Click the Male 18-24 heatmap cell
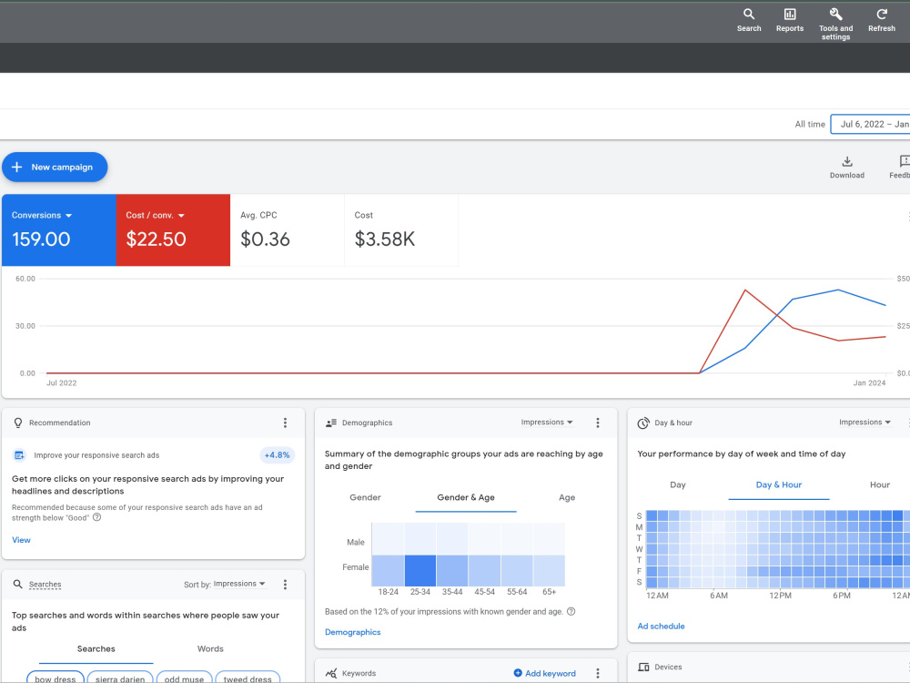The width and height of the screenshot is (910, 683). (388, 539)
